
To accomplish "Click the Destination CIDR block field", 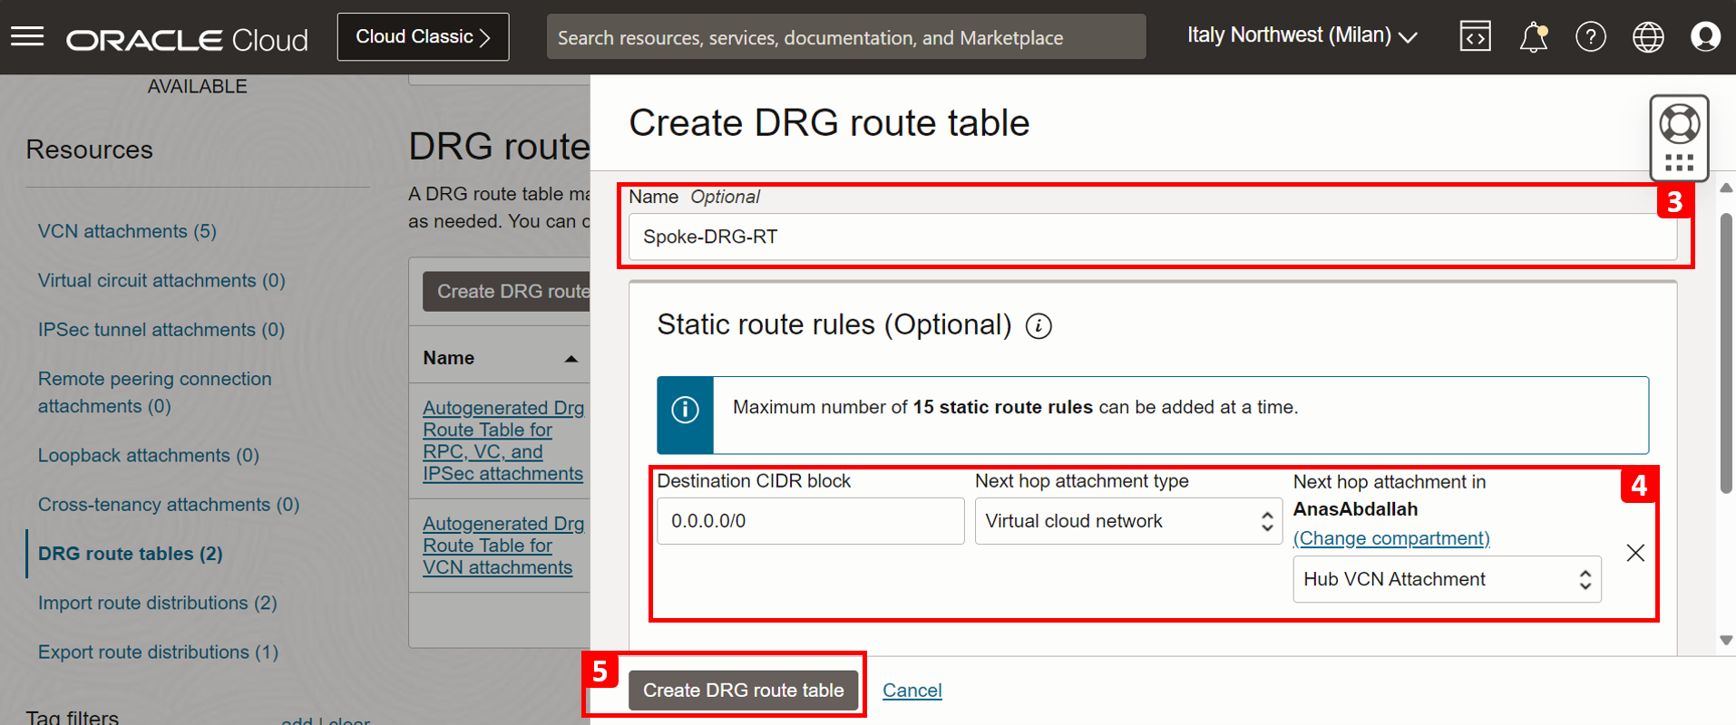I will 810,521.
